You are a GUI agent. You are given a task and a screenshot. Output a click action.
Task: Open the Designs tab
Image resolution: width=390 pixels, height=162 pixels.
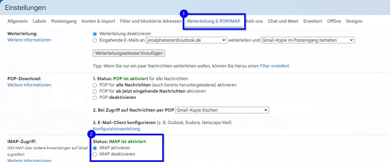coord(354,21)
